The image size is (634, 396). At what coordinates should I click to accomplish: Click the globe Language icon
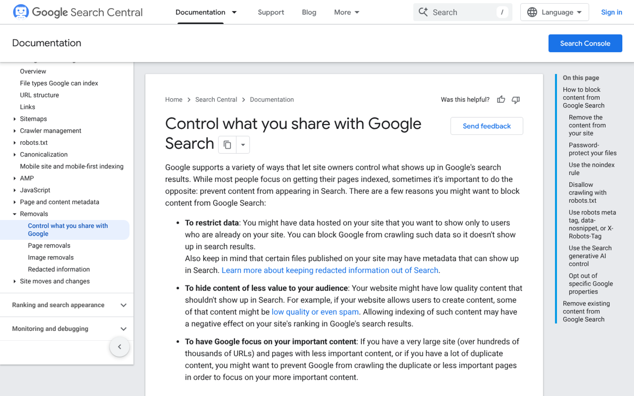pyautogui.click(x=532, y=12)
